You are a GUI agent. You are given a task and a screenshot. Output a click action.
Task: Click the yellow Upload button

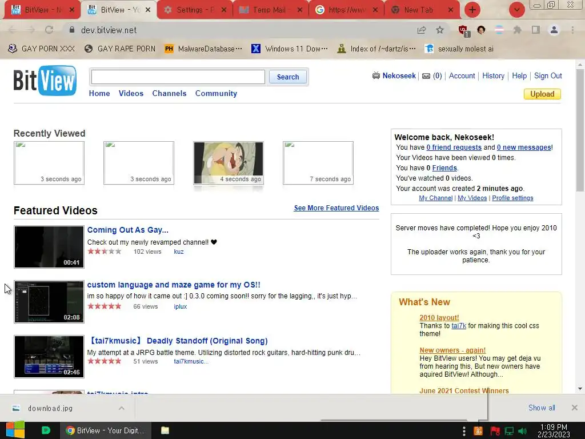[x=542, y=94]
